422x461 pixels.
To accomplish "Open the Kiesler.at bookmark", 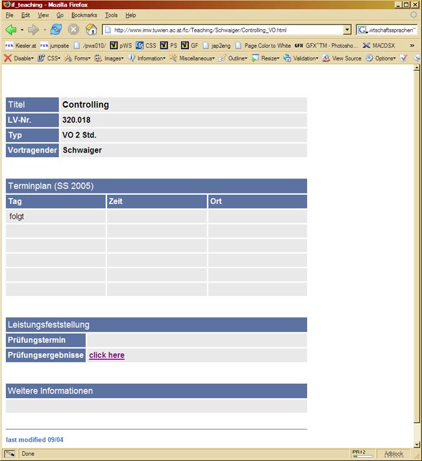I will pos(21,45).
